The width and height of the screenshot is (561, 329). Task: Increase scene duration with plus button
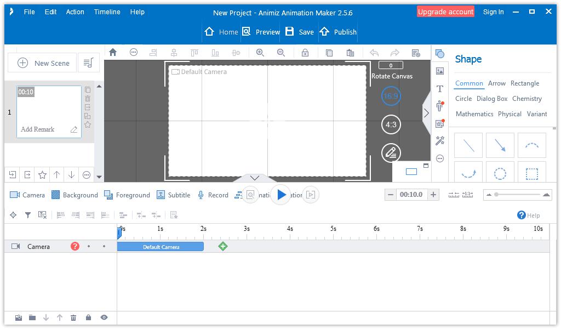coord(433,195)
